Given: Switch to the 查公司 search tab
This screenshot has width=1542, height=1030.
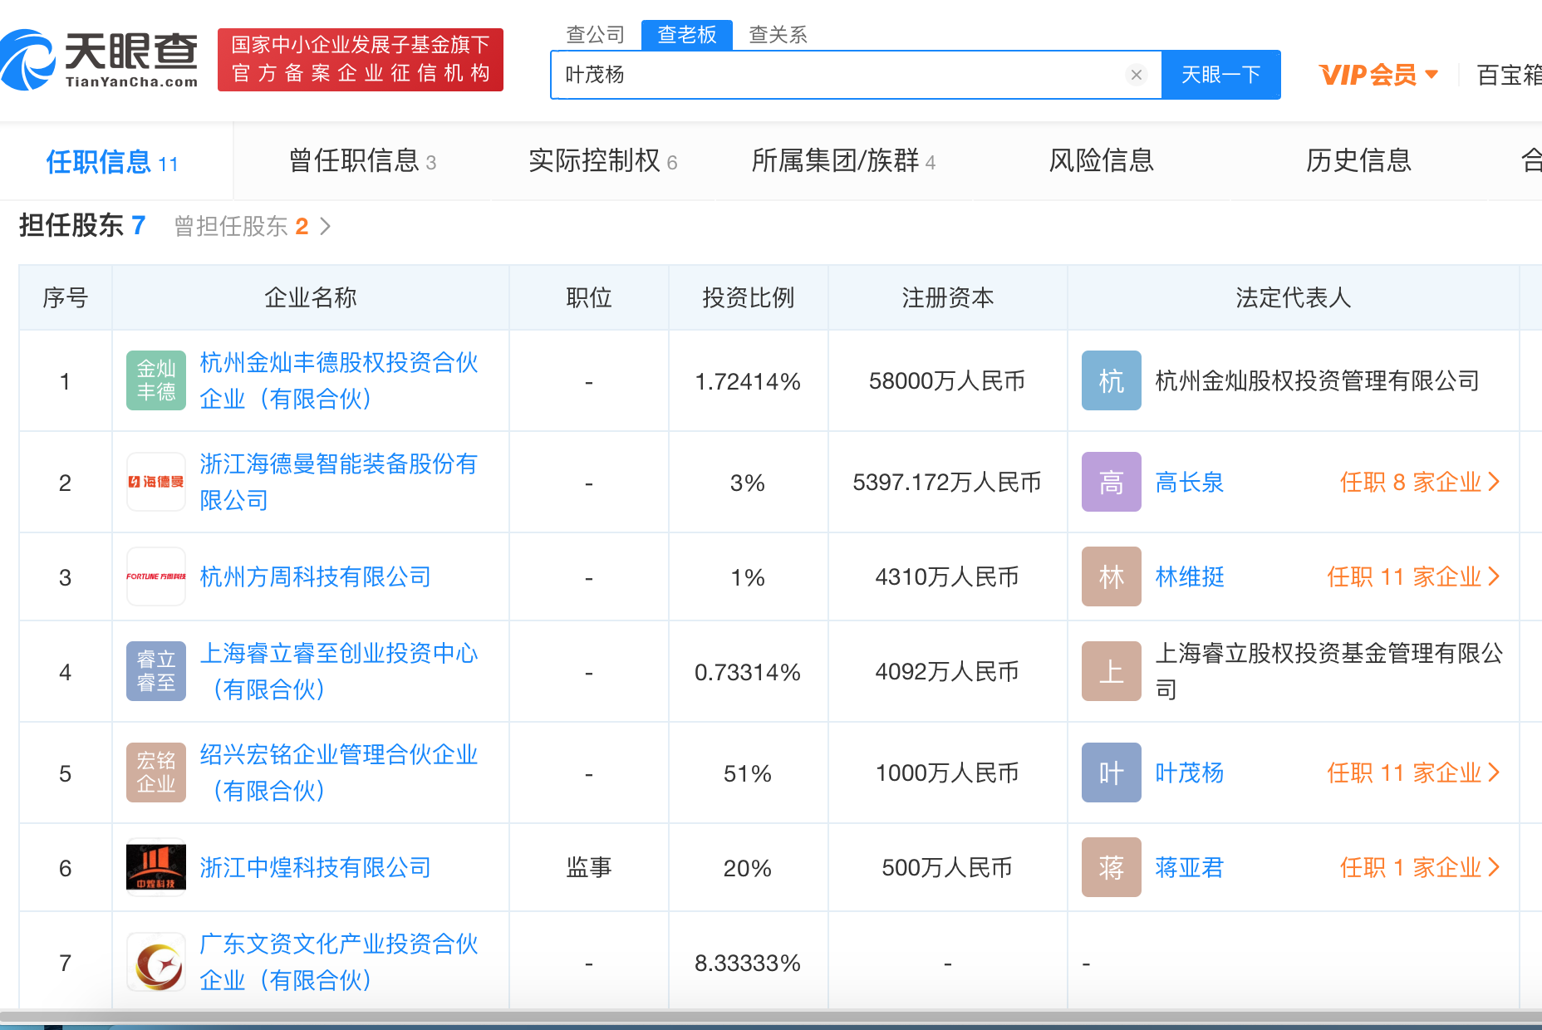Looking at the screenshot, I should tap(595, 35).
